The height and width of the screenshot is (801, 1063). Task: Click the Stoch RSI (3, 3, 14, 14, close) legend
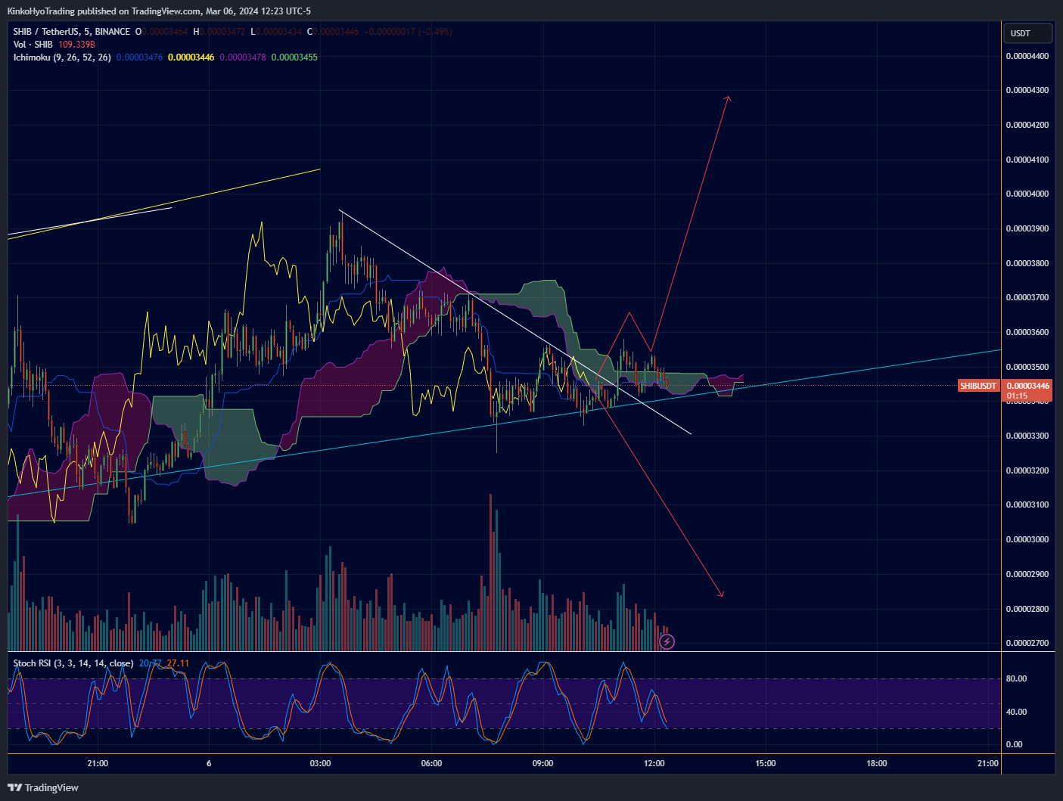tap(73, 663)
